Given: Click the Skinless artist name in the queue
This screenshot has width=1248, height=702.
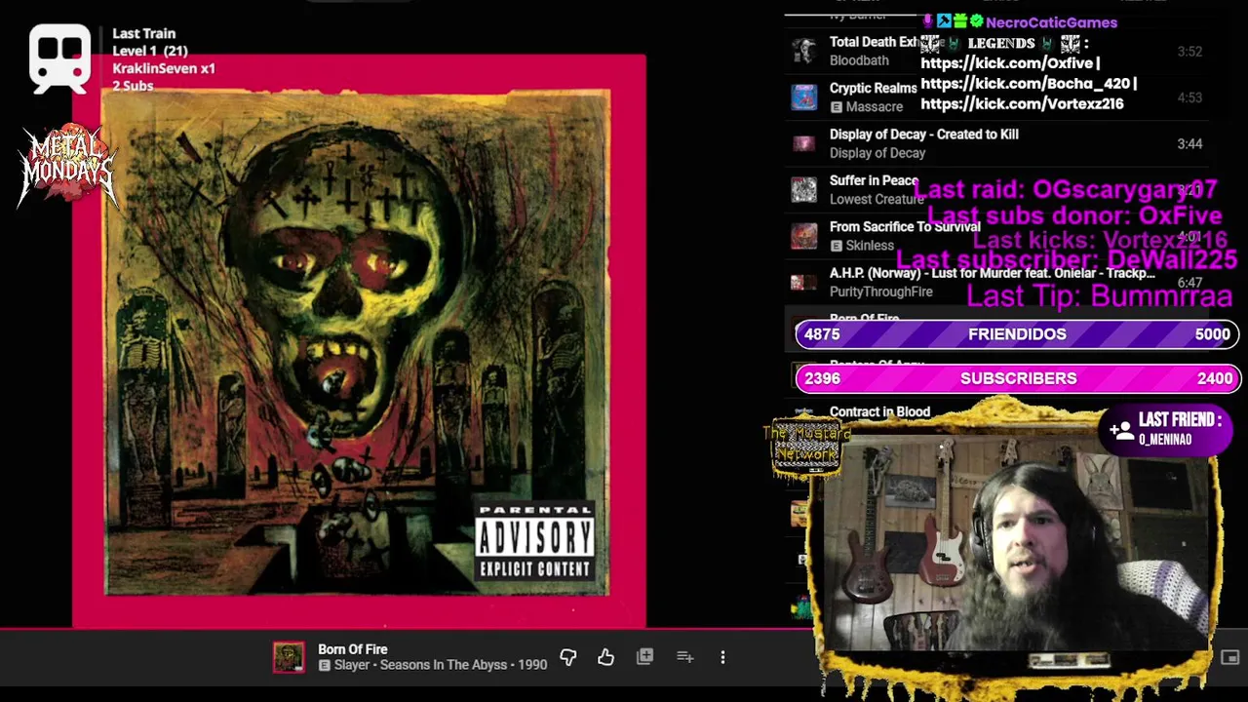Looking at the screenshot, I should point(870,246).
